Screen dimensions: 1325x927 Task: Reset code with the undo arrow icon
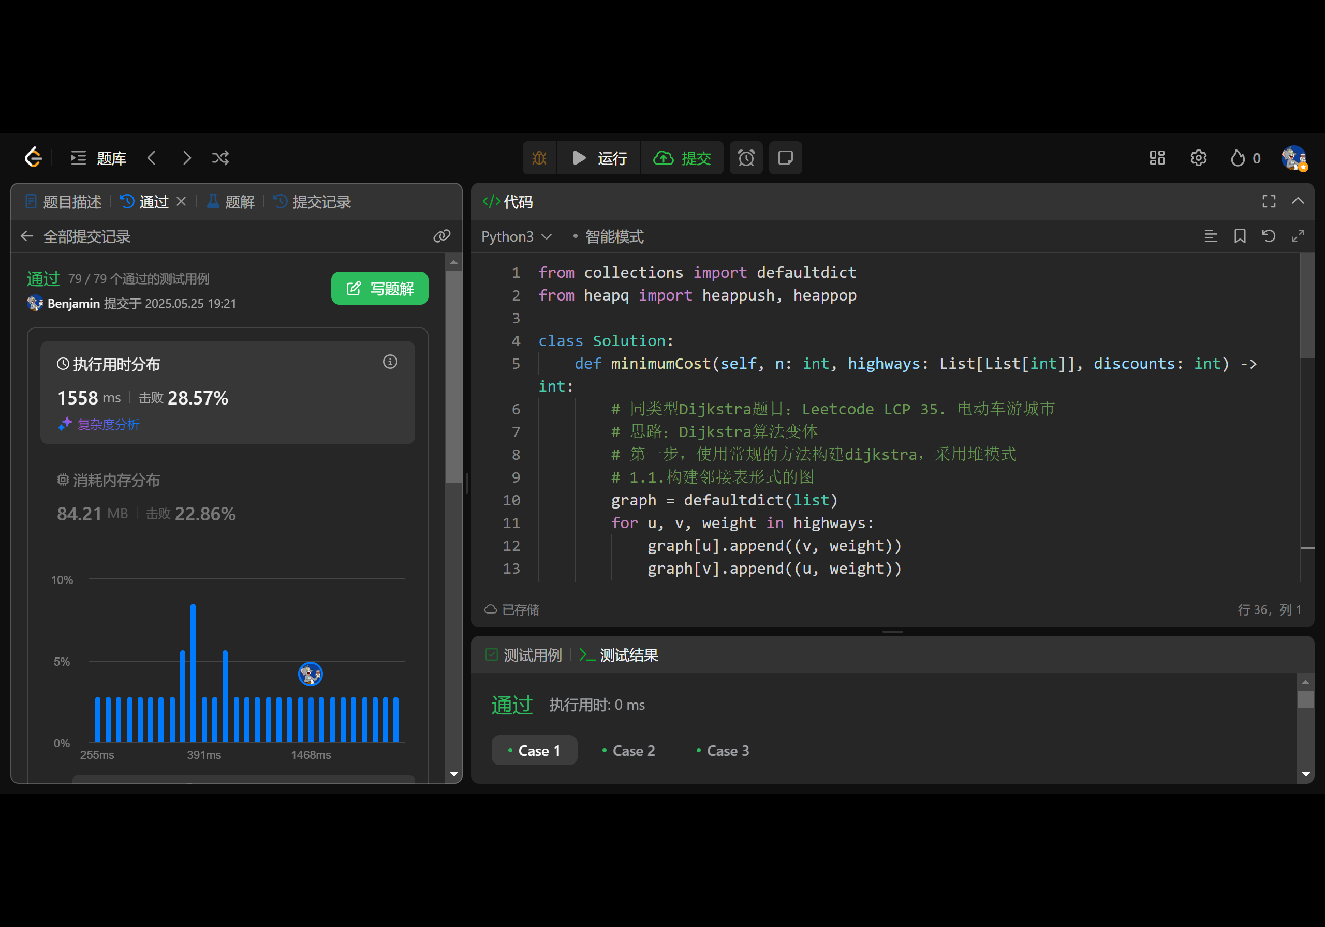point(1269,236)
